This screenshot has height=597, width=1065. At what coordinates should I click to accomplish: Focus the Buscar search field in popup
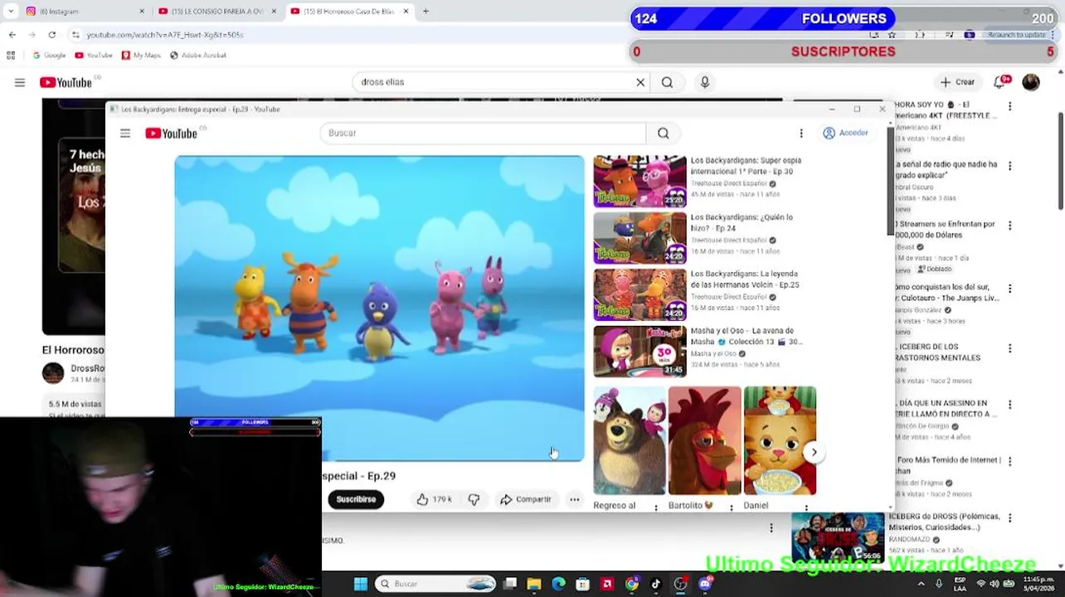pyautogui.click(x=483, y=133)
